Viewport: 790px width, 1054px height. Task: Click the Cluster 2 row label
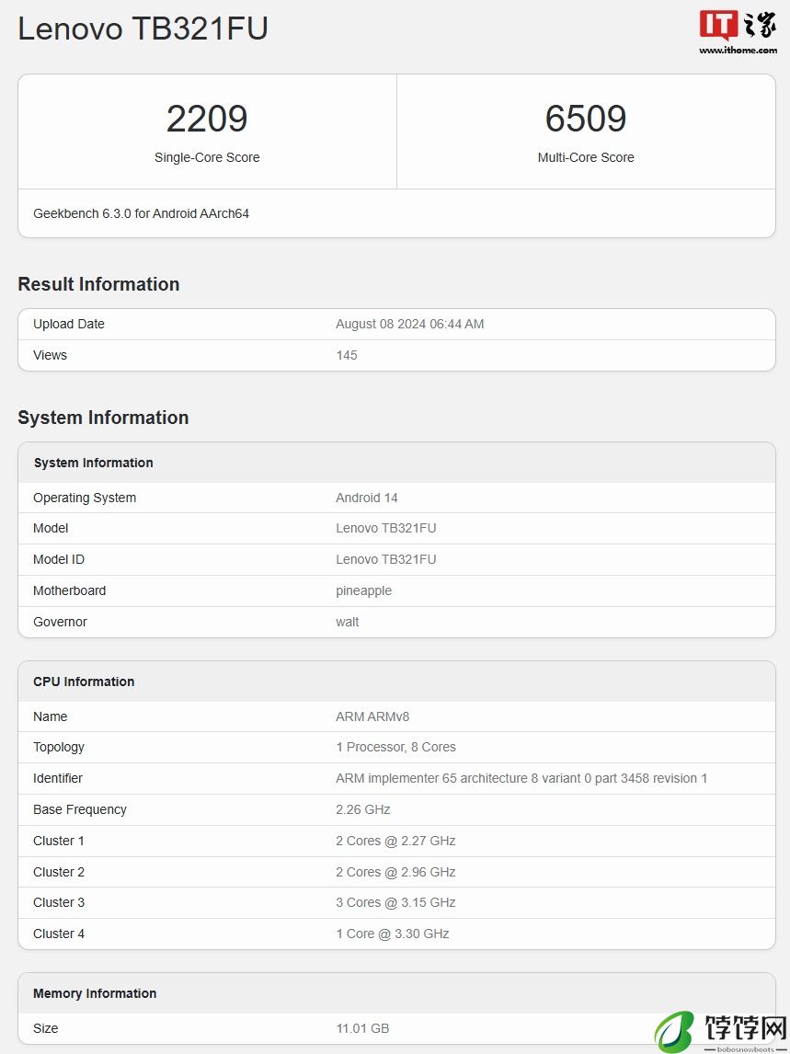(x=59, y=872)
